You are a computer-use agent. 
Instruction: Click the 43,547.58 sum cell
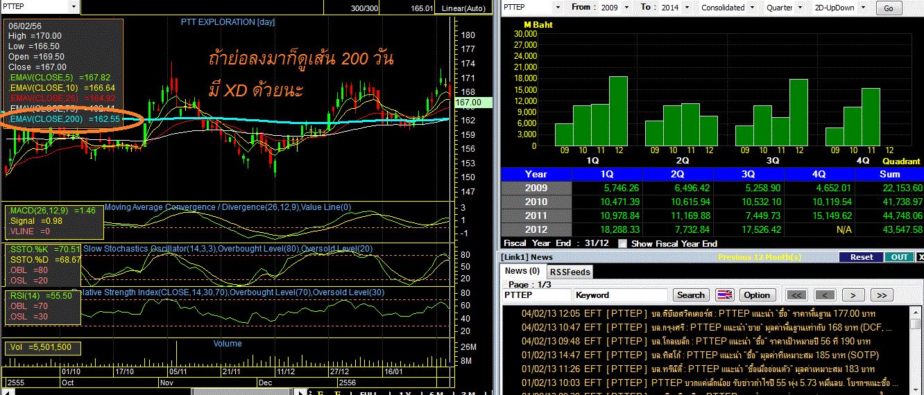click(x=889, y=229)
